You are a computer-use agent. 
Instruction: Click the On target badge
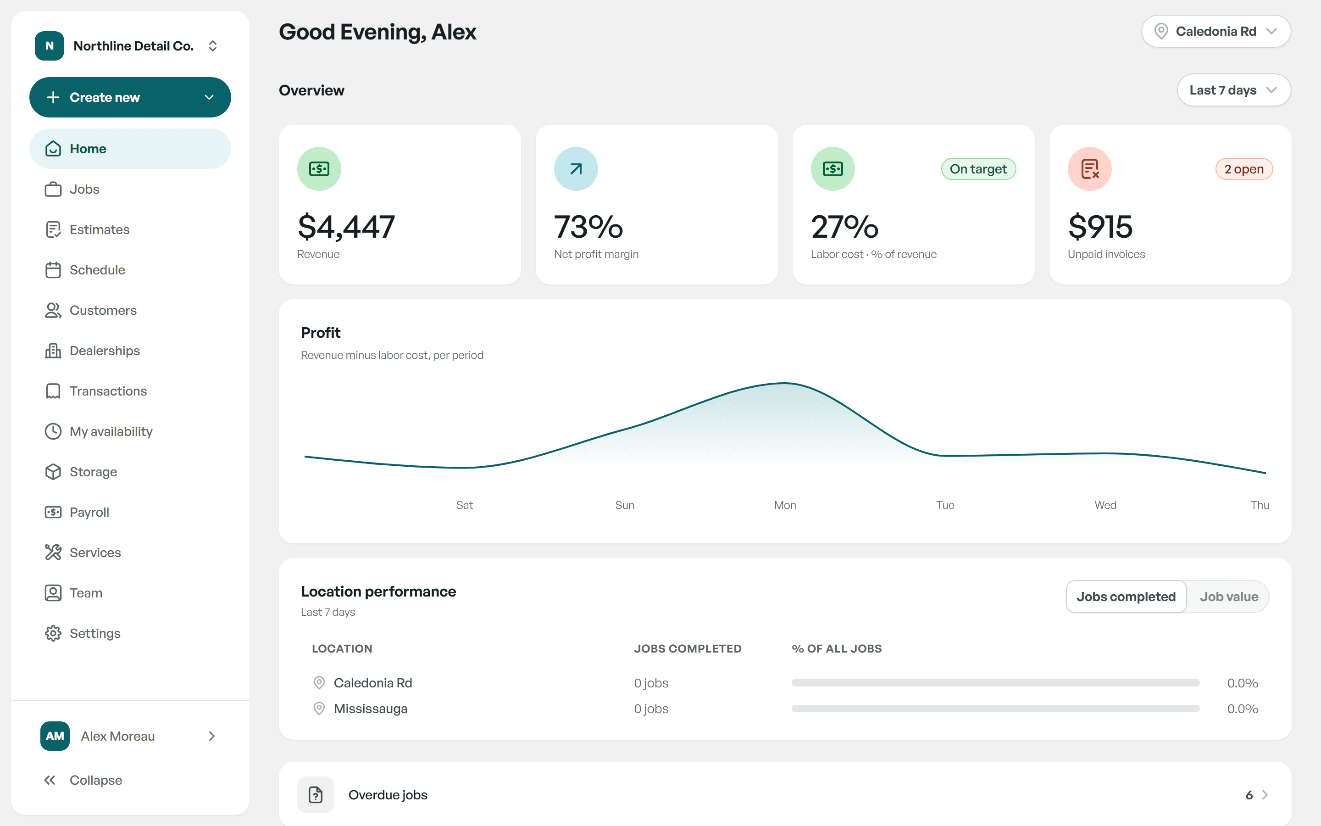coord(978,169)
